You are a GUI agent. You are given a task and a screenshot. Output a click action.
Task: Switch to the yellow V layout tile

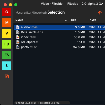tap(7, 33)
